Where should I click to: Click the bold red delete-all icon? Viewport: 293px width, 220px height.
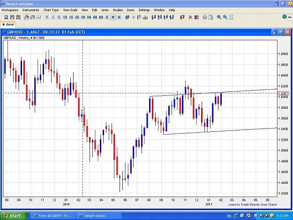(x=196, y=17)
